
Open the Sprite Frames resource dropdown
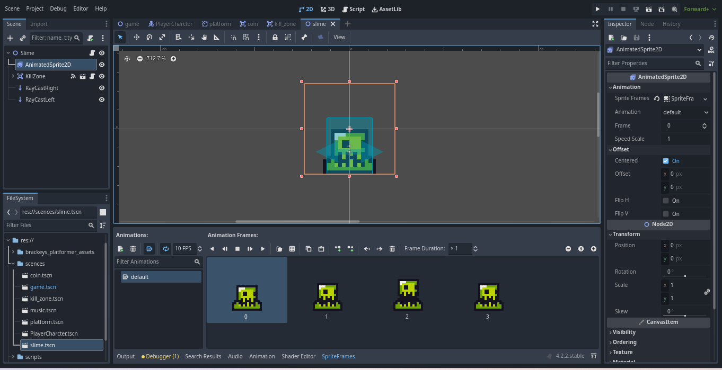(x=705, y=99)
